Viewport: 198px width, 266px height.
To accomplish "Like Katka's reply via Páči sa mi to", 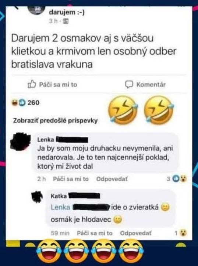I will pos(95,233).
